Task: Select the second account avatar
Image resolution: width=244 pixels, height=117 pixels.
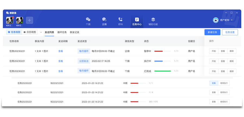Action: 20,20
